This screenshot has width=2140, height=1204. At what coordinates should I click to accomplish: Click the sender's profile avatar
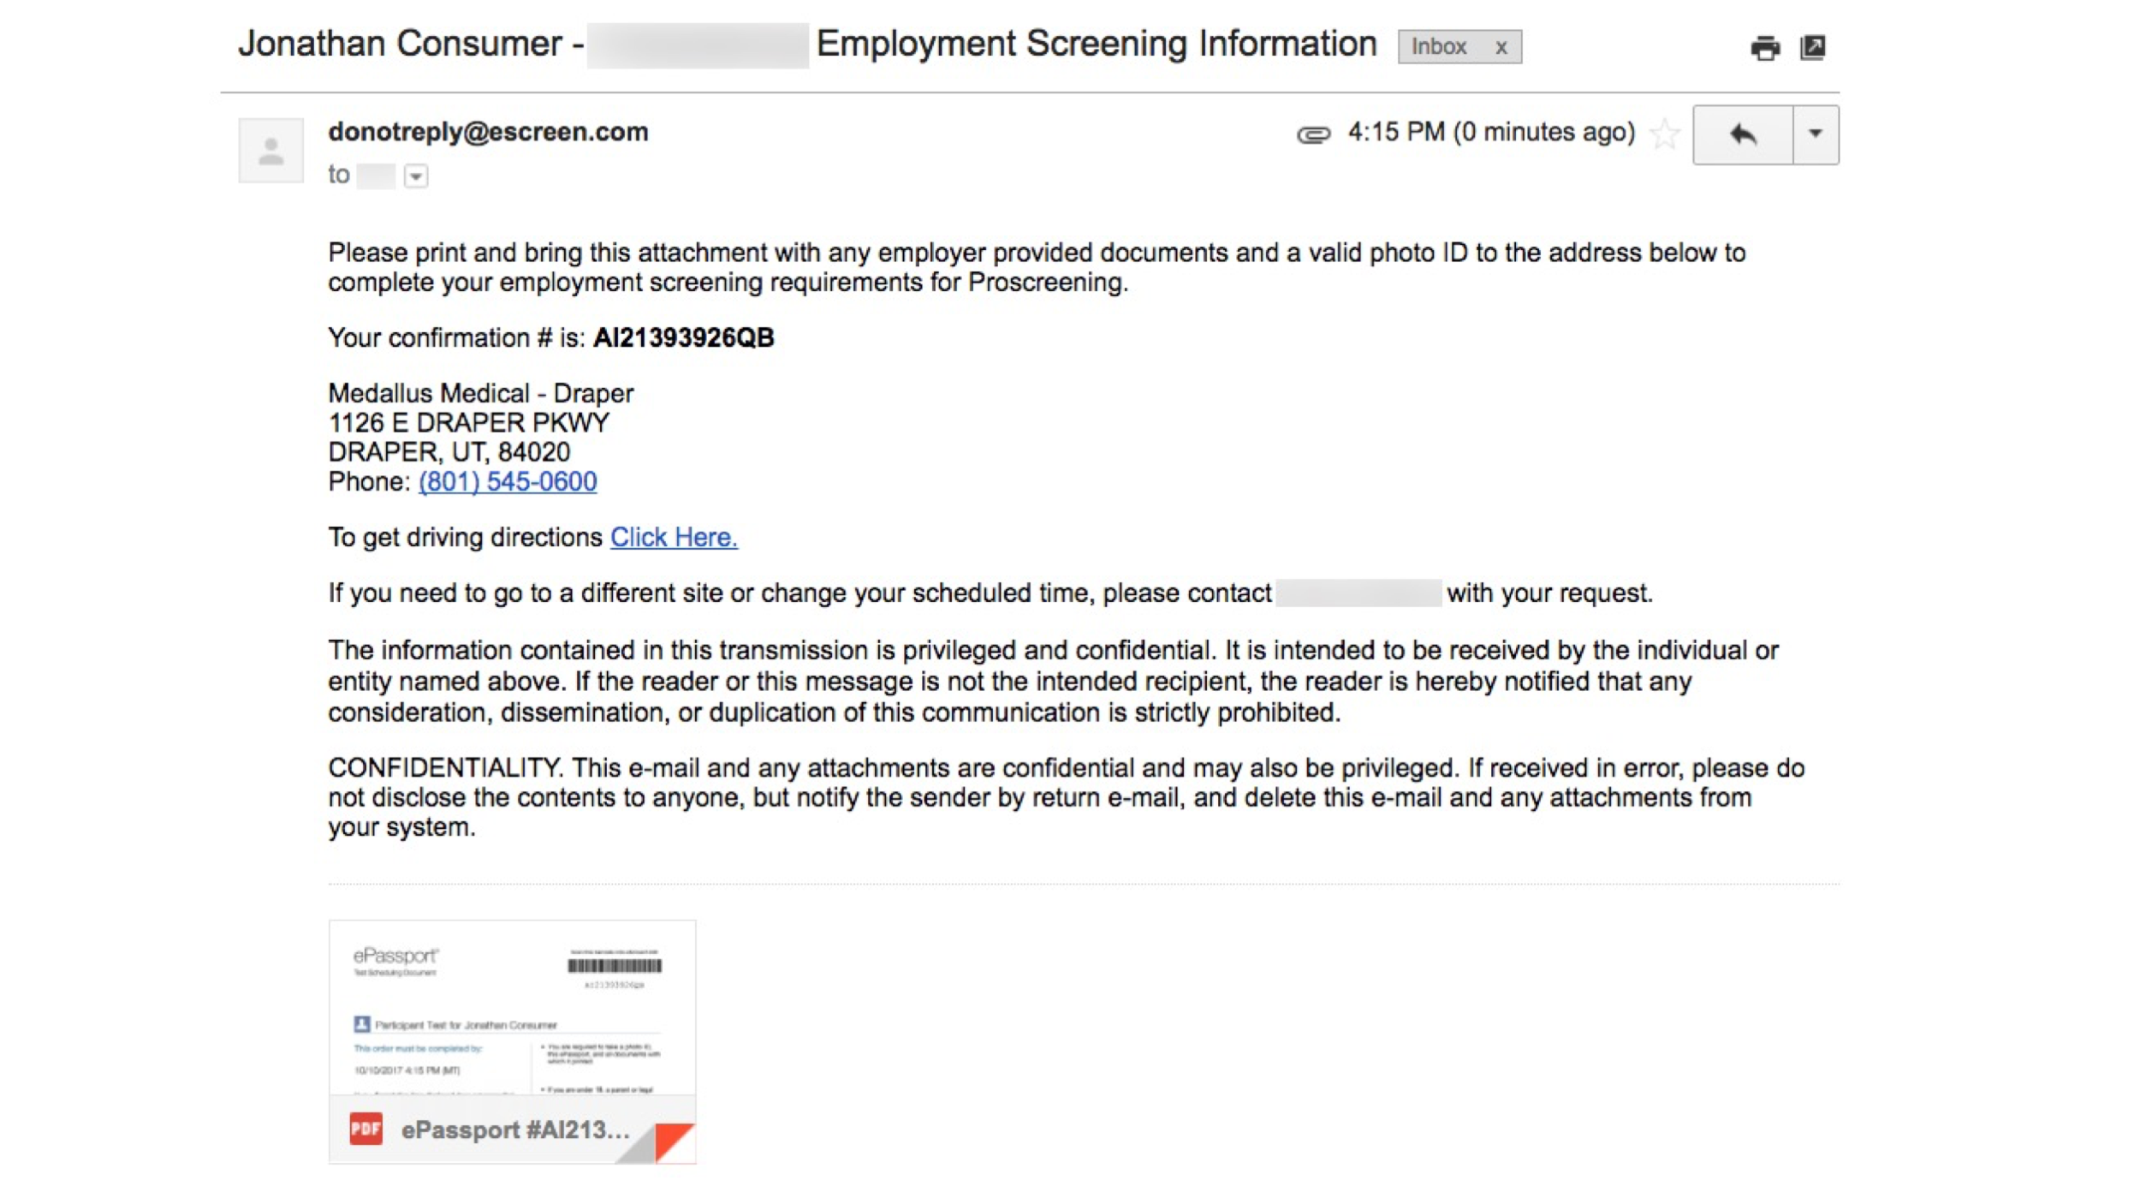click(270, 151)
